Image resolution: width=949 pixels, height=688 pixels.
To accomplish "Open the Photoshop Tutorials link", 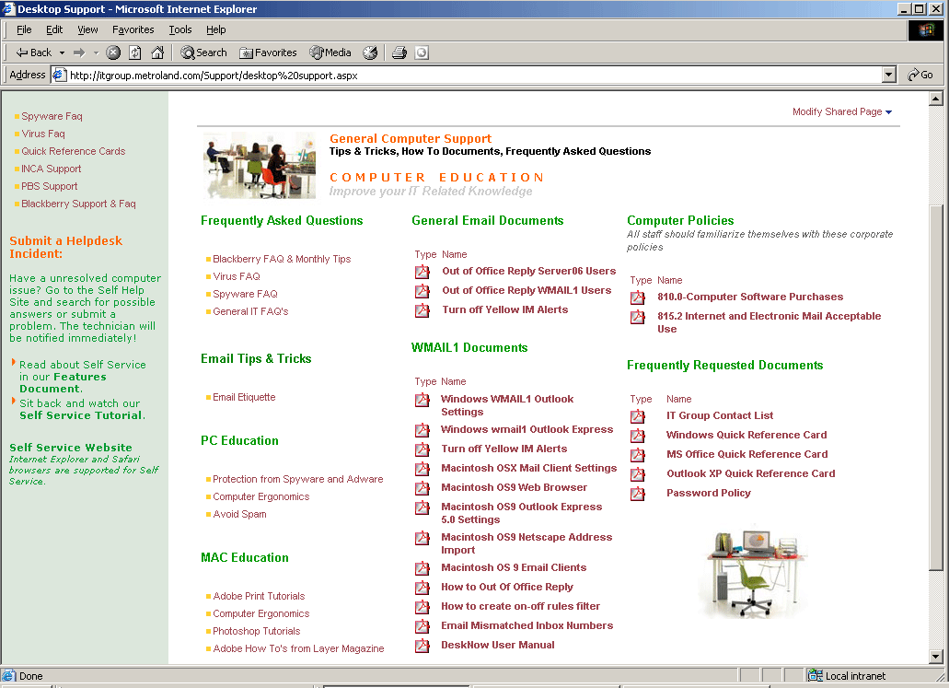I will pos(257,631).
